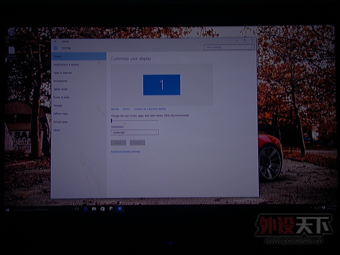340x255 pixels.
Task: Select the Display category
Action: pyautogui.click(x=79, y=57)
